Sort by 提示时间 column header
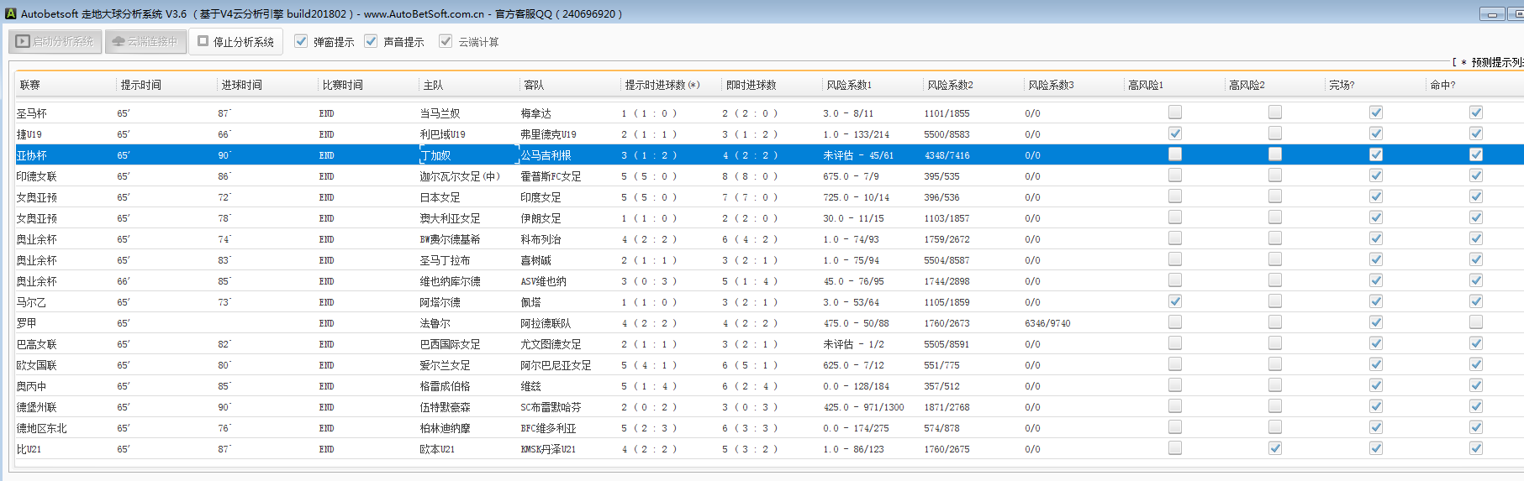 pos(140,85)
